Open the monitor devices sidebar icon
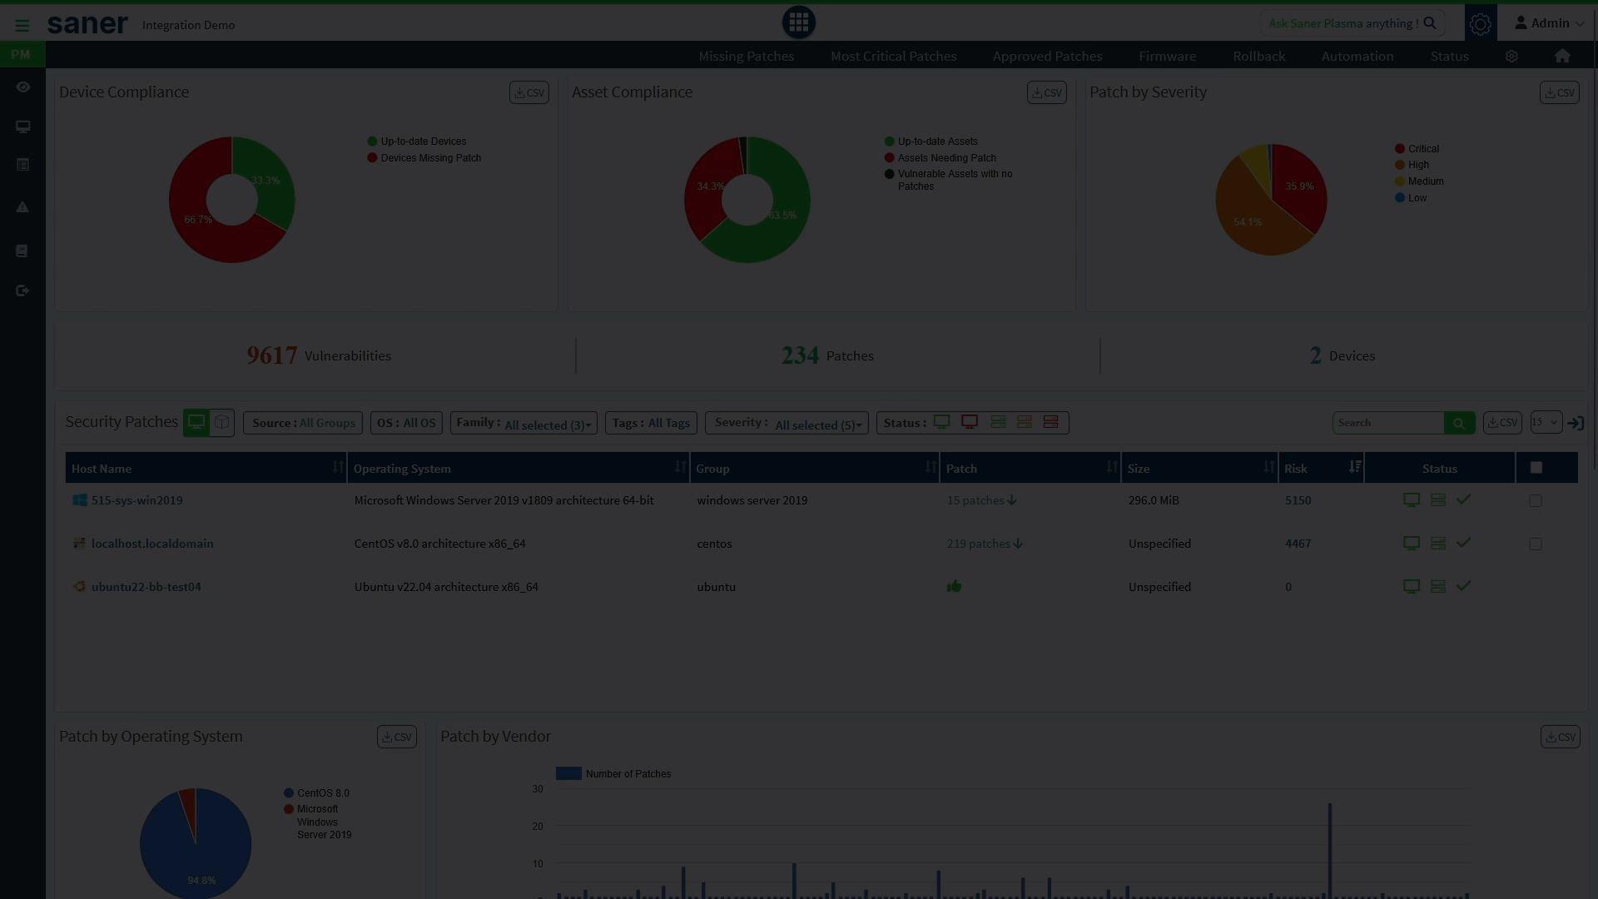Image resolution: width=1598 pixels, height=899 pixels. (x=22, y=127)
